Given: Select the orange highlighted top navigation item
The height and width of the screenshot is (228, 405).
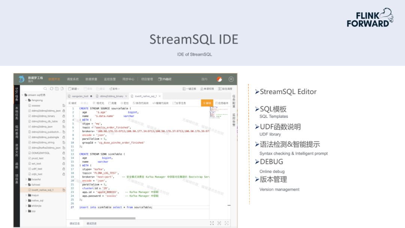Looking at the screenshot, I should [x=54, y=79].
